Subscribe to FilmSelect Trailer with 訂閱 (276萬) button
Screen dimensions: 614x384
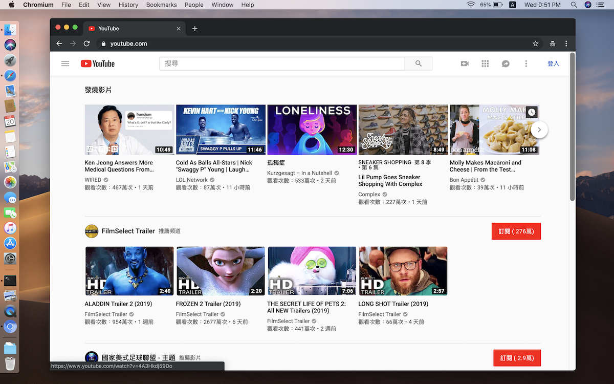coord(516,231)
